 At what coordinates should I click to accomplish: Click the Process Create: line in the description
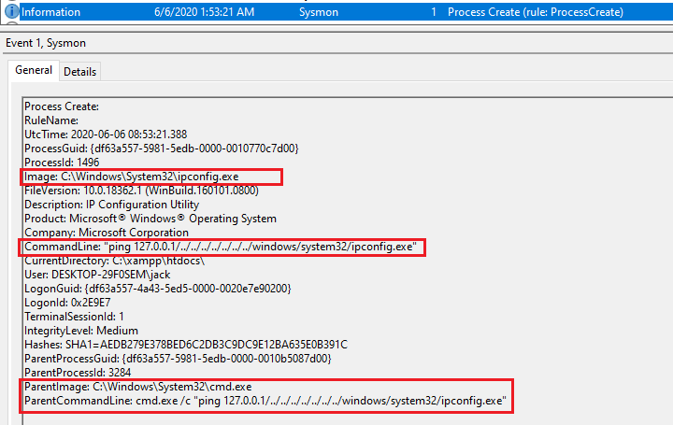[62, 106]
